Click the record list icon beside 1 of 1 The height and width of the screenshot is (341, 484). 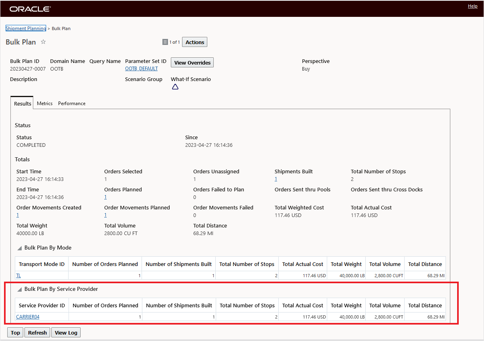point(165,42)
